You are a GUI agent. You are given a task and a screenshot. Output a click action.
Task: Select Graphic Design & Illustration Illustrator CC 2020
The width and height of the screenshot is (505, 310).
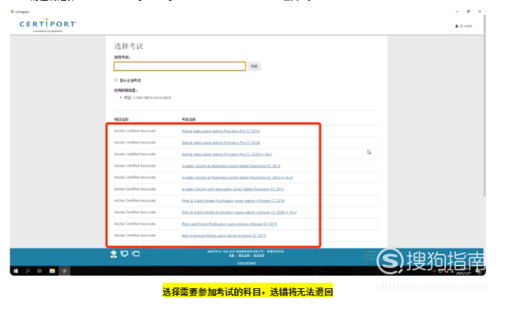coord(237,178)
